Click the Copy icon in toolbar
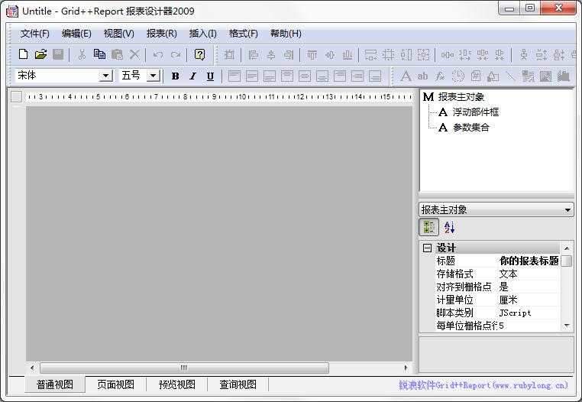582x402 pixels. pos(99,54)
